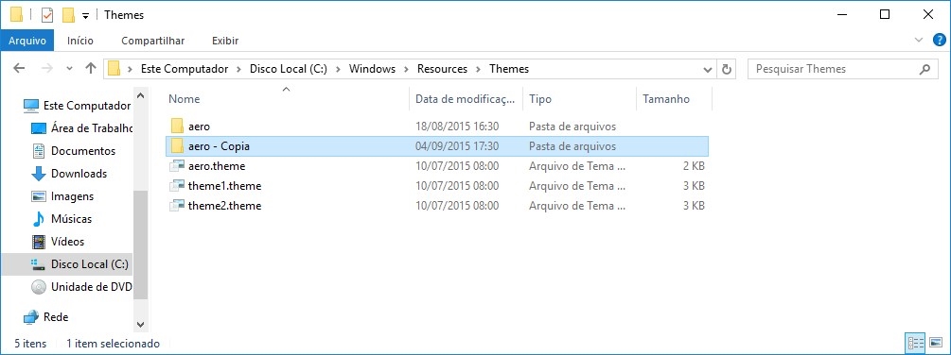Click Resources in address path
Image resolution: width=951 pixels, height=355 pixels.
(442, 69)
